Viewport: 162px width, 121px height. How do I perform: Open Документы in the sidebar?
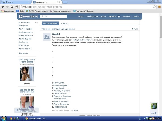(23, 53)
